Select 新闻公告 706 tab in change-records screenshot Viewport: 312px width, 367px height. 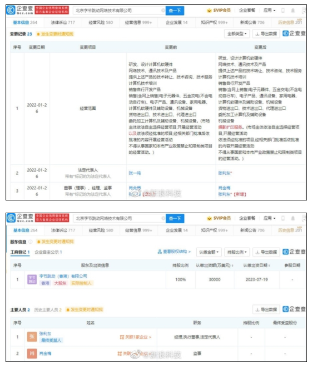tap(252, 23)
